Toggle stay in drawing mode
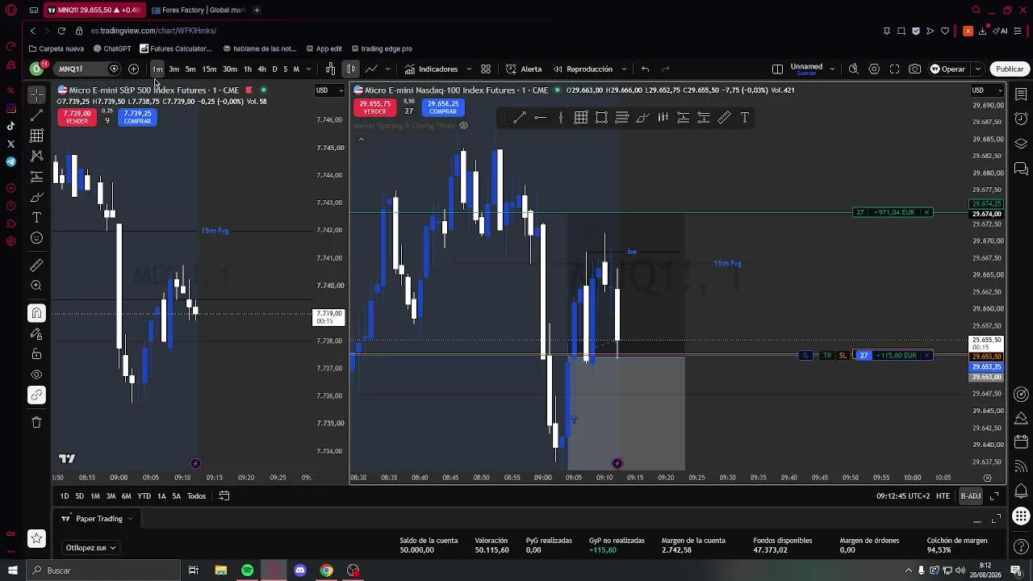Screen dimensions: 1033x581 36,333
